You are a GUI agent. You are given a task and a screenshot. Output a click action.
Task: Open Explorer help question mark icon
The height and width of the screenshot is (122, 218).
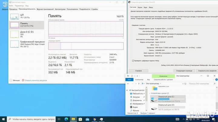click(216, 80)
